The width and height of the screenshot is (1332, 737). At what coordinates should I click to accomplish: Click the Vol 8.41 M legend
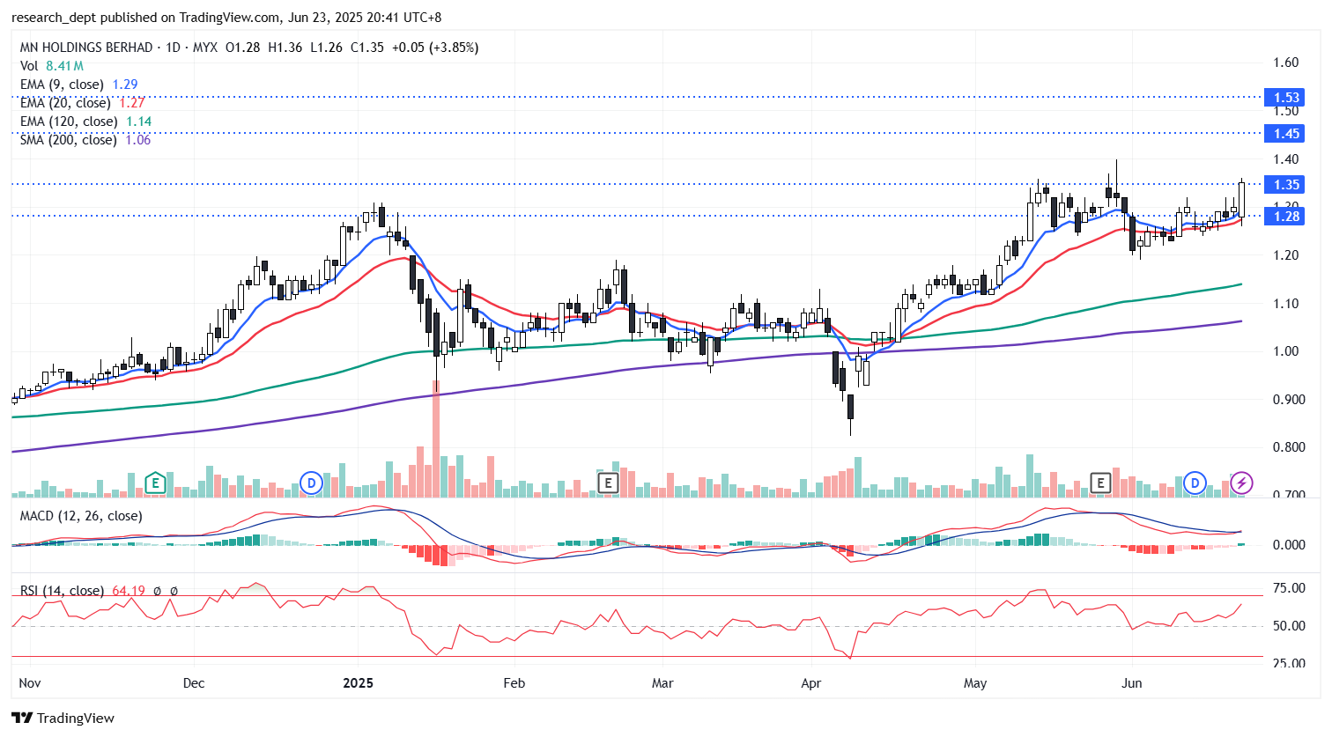click(52, 66)
